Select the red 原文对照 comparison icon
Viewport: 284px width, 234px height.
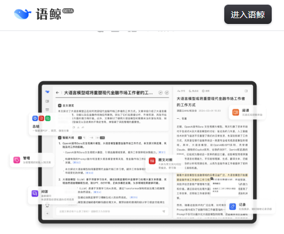(x=152, y=161)
